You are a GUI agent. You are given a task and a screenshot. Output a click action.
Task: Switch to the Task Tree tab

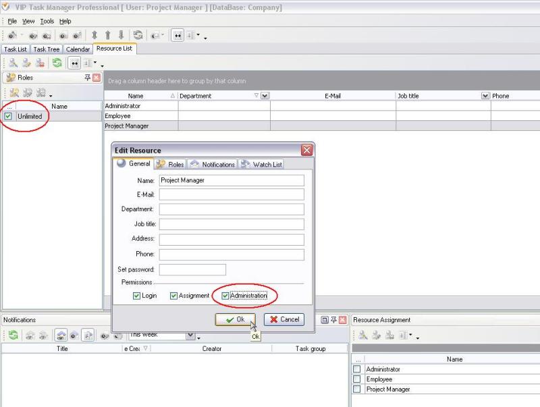pyautogui.click(x=47, y=49)
